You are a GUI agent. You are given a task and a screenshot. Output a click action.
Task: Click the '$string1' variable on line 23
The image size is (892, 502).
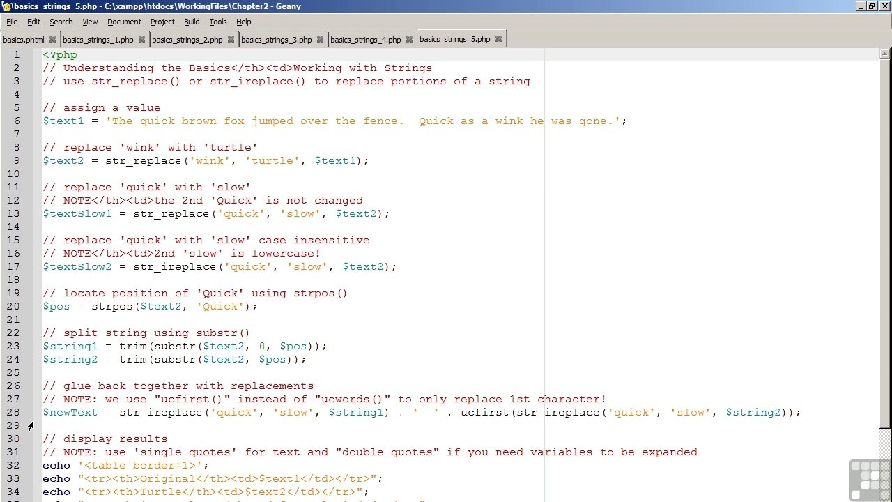pos(70,347)
